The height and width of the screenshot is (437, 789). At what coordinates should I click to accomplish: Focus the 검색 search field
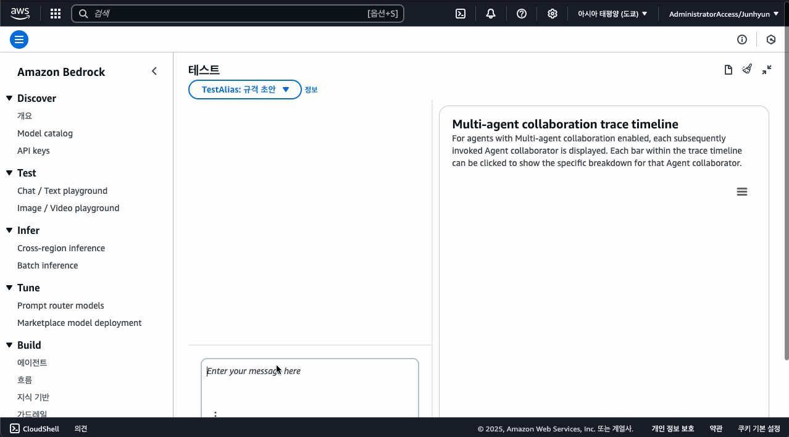click(238, 14)
